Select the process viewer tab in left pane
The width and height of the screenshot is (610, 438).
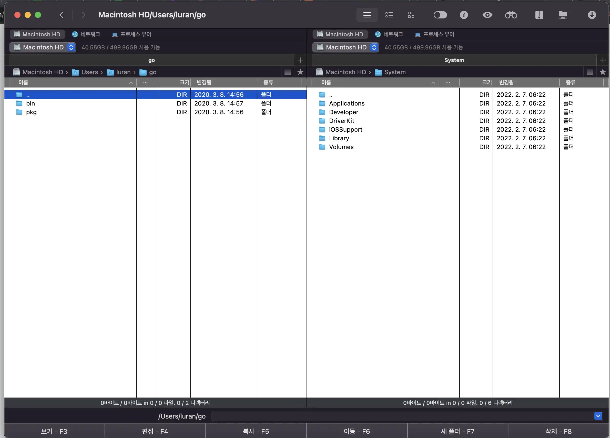[132, 34]
